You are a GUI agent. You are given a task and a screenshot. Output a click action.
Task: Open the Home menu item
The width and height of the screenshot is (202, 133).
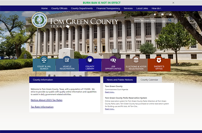click(44, 8)
